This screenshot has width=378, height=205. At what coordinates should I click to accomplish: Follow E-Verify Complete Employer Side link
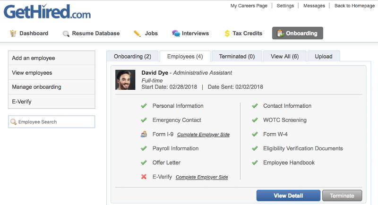(x=202, y=177)
